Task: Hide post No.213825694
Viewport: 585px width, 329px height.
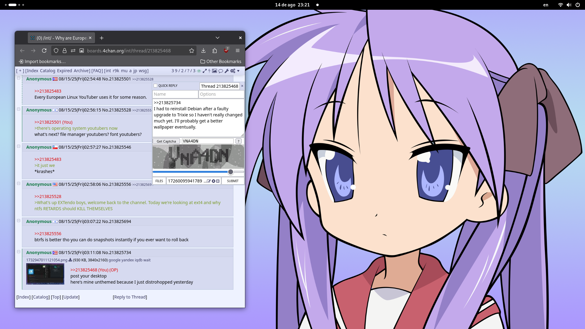Action: point(19,221)
